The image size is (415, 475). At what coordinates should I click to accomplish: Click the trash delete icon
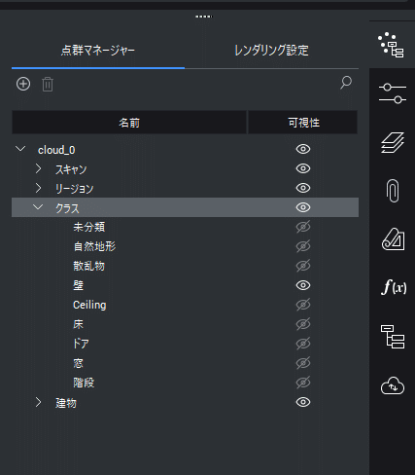[x=48, y=85]
